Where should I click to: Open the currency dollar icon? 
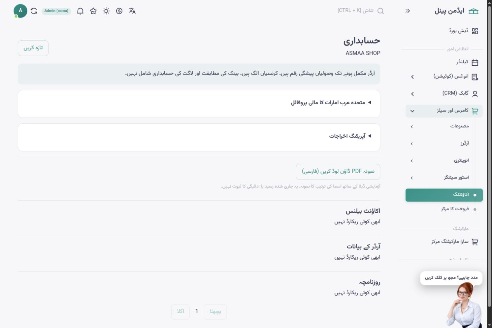119,11
